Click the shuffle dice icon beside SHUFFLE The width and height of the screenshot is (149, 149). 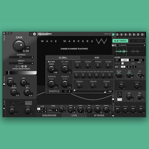coord(63,91)
